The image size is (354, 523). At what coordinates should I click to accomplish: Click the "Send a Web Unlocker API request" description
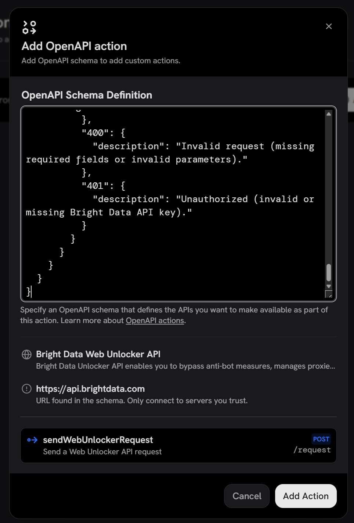point(102,452)
